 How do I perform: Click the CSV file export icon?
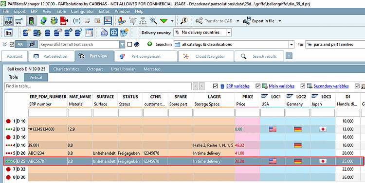pos(104,33)
